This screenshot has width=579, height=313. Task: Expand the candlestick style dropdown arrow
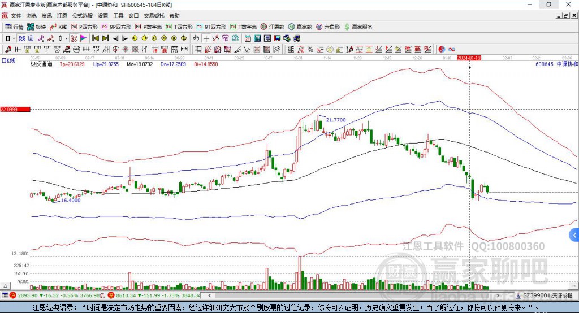tap(66, 38)
